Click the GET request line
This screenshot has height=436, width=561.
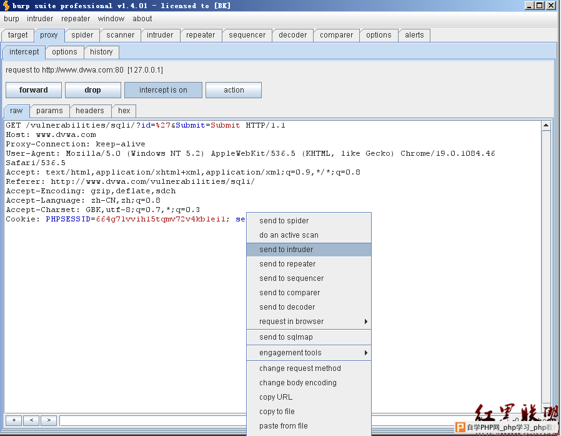coord(146,125)
